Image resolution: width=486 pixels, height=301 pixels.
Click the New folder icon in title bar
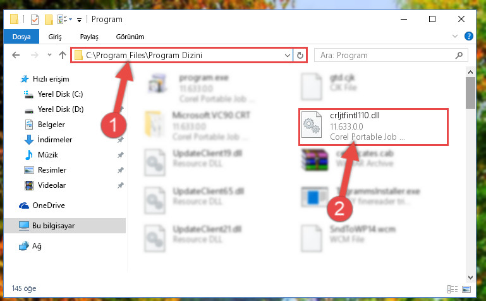pos(49,20)
